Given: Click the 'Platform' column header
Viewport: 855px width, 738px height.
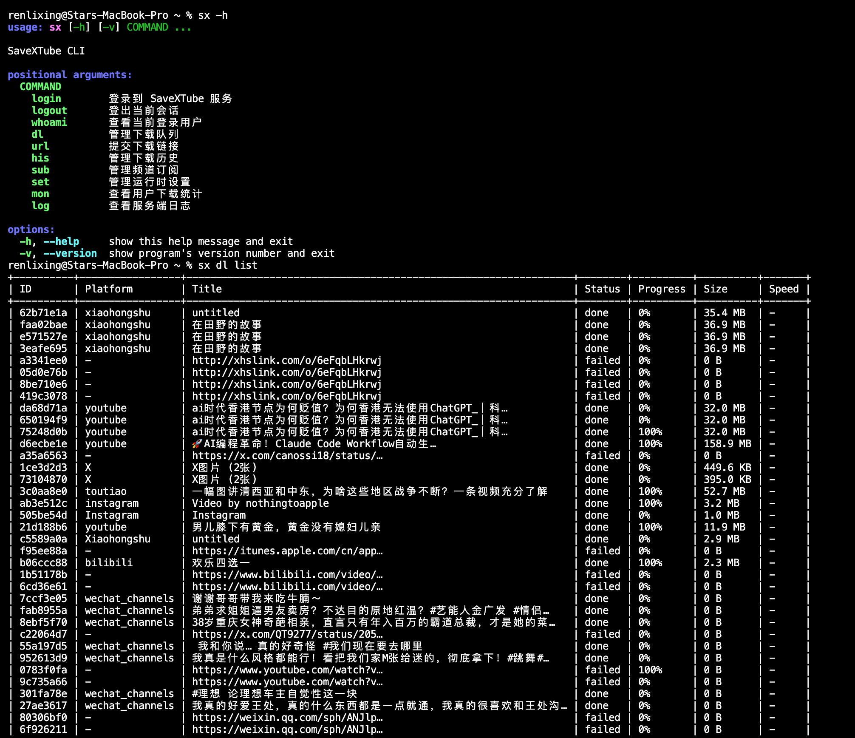Looking at the screenshot, I should tap(109, 289).
